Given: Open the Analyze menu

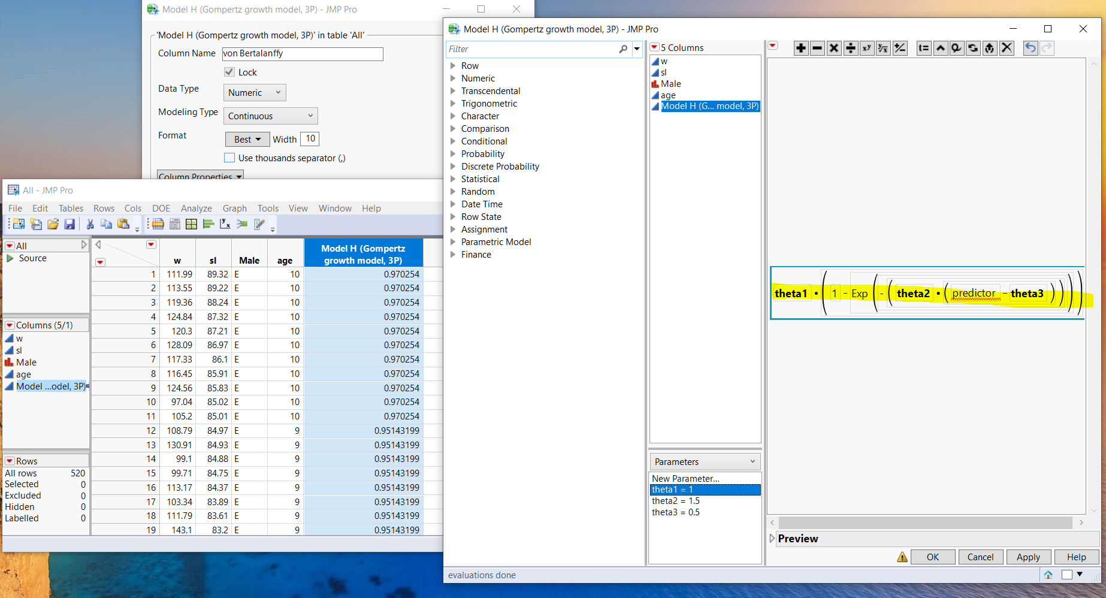Looking at the screenshot, I should pyautogui.click(x=196, y=208).
